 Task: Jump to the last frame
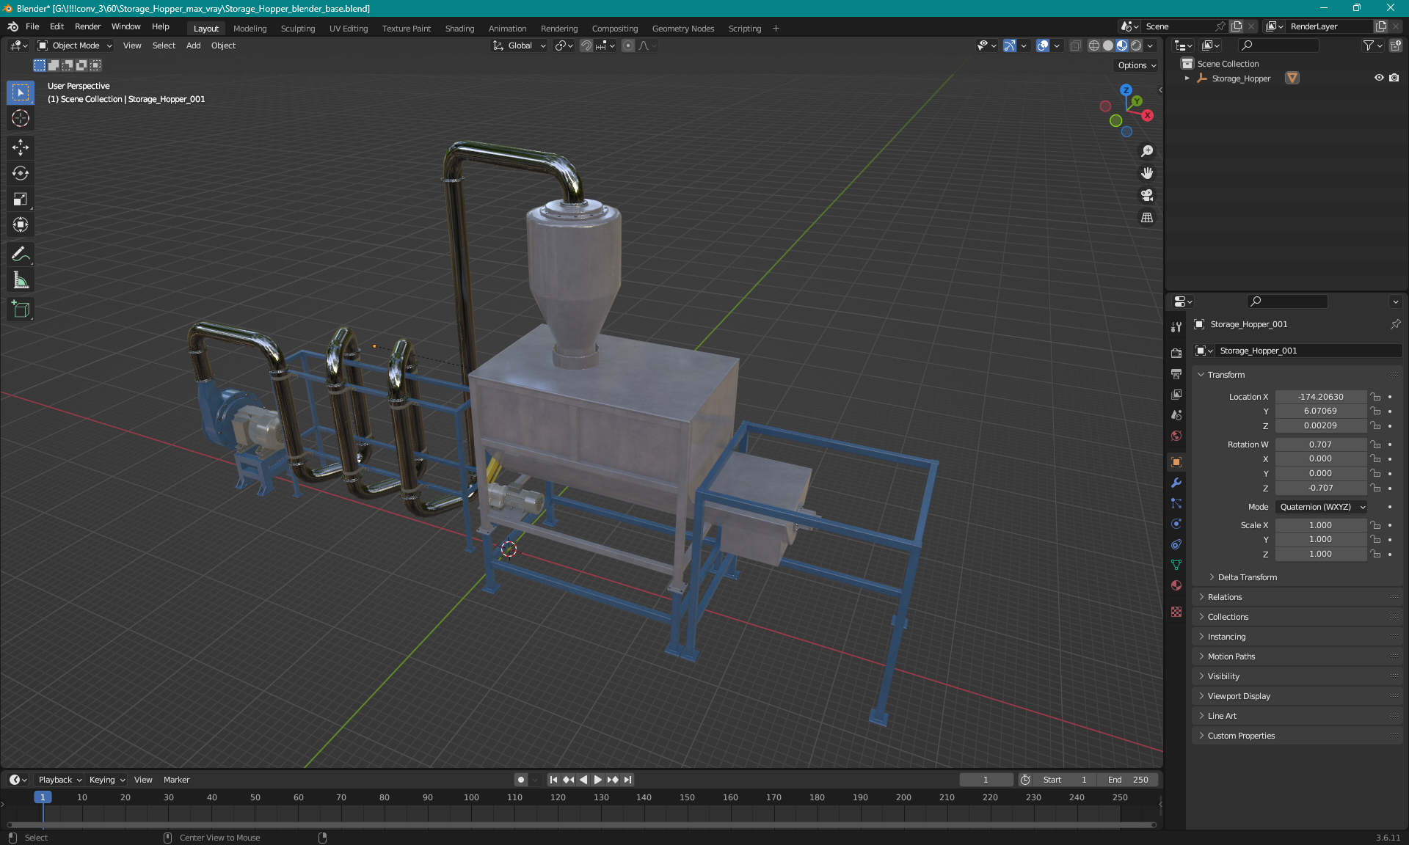pyautogui.click(x=627, y=780)
